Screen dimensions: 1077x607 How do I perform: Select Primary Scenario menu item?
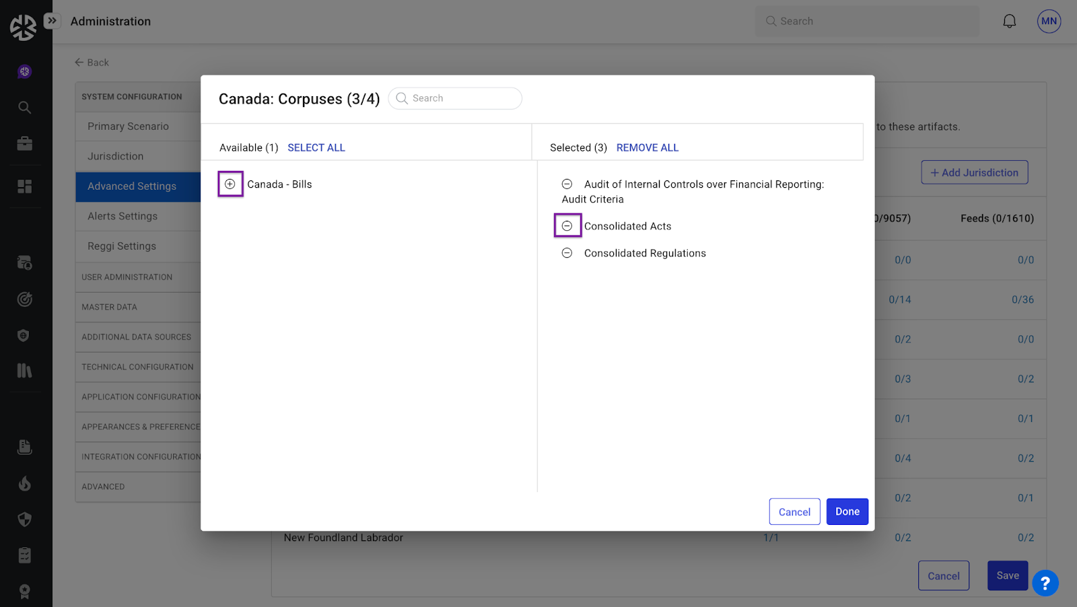(128, 127)
